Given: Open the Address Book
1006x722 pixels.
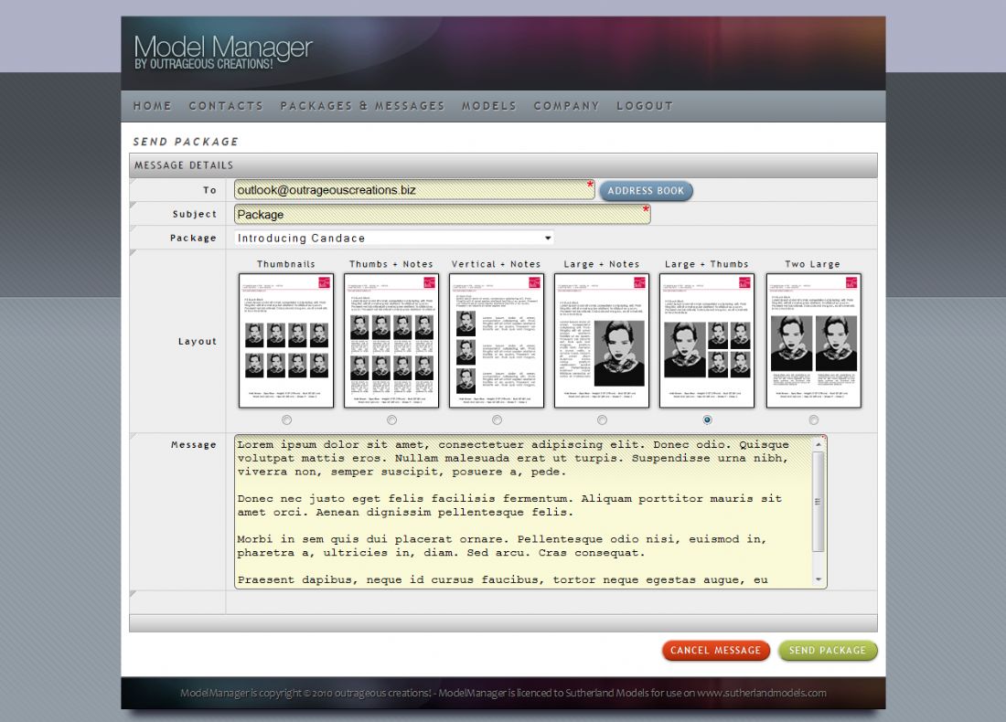Looking at the screenshot, I should click(646, 191).
